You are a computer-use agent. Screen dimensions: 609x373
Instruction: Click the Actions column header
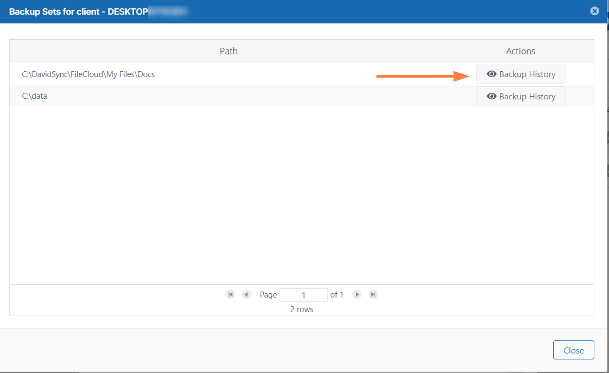click(520, 50)
